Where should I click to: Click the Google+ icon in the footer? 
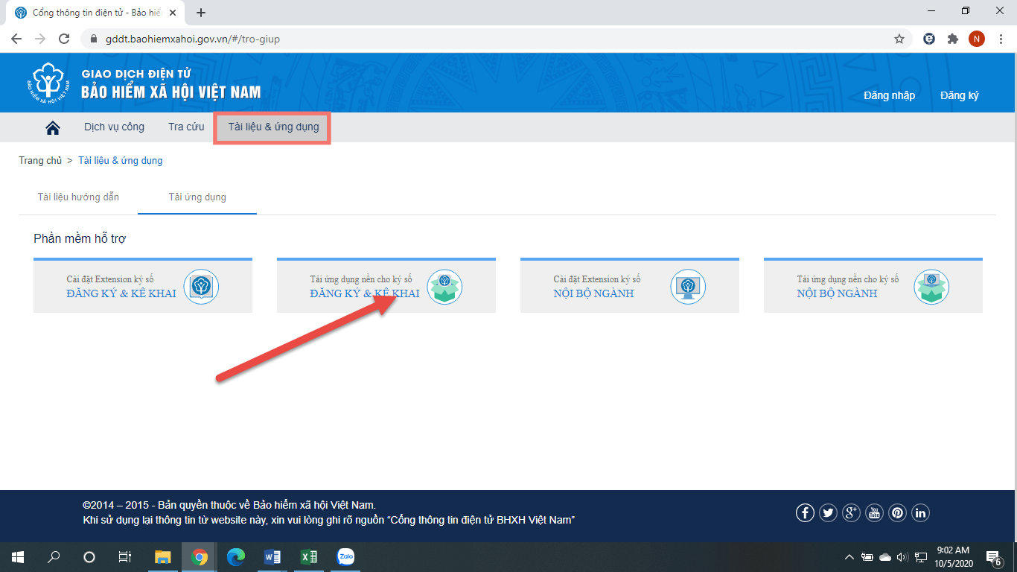point(851,512)
